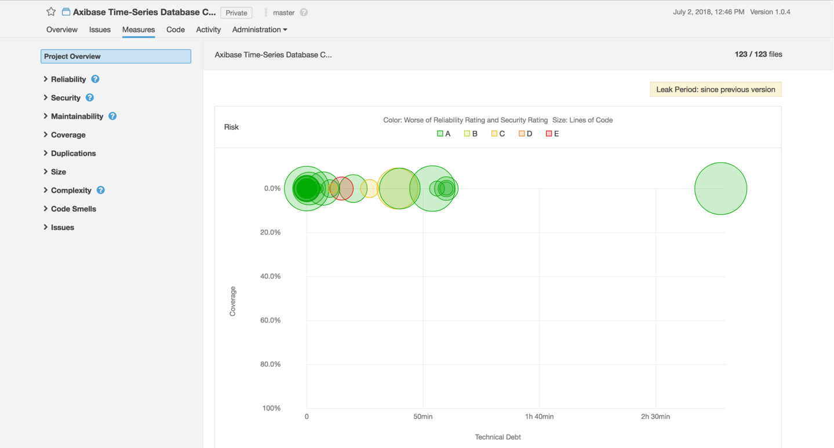The height and width of the screenshot is (448, 834).
Task: Expand the Security section
Action: pyautogui.click(x=61, y=98)
